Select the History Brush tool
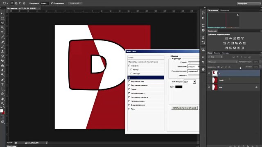 point(2,56)
